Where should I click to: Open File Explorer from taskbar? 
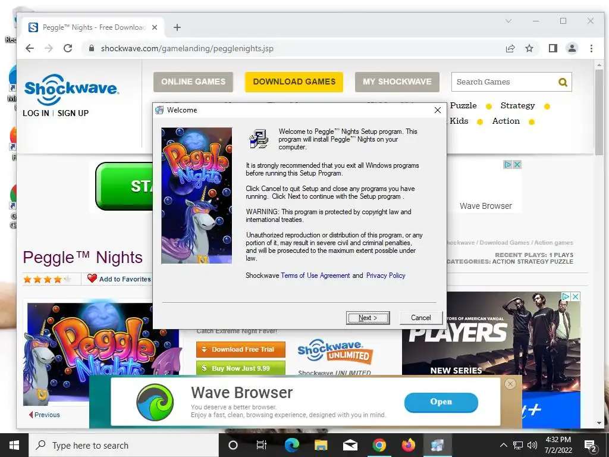pyautogui.click(x=321, y=445)
